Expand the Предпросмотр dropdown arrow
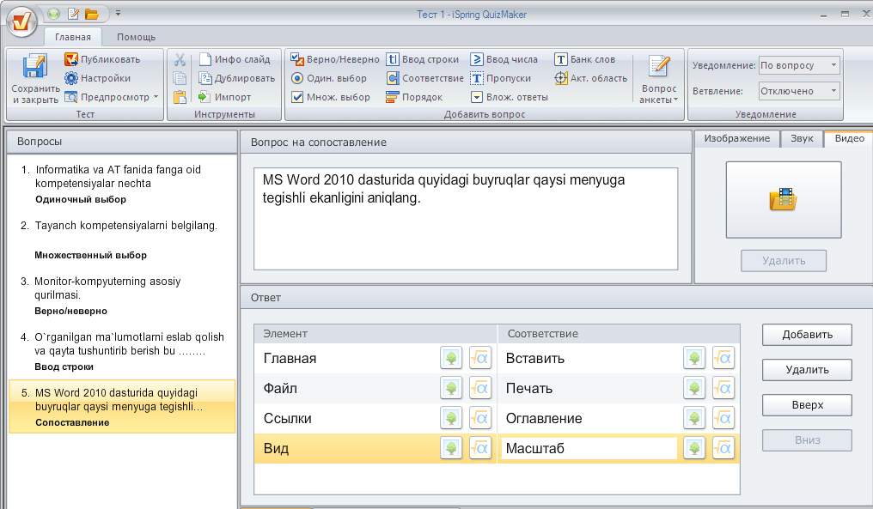873x509 pixels. click(x=156, y=97)
